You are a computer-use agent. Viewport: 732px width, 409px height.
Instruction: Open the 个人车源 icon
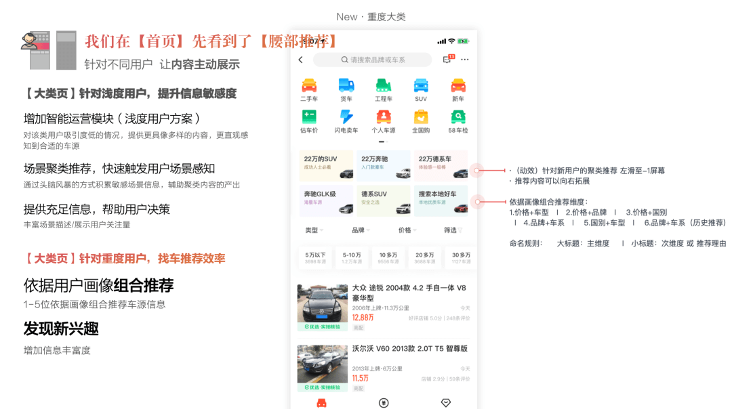[x=384, y=116]
